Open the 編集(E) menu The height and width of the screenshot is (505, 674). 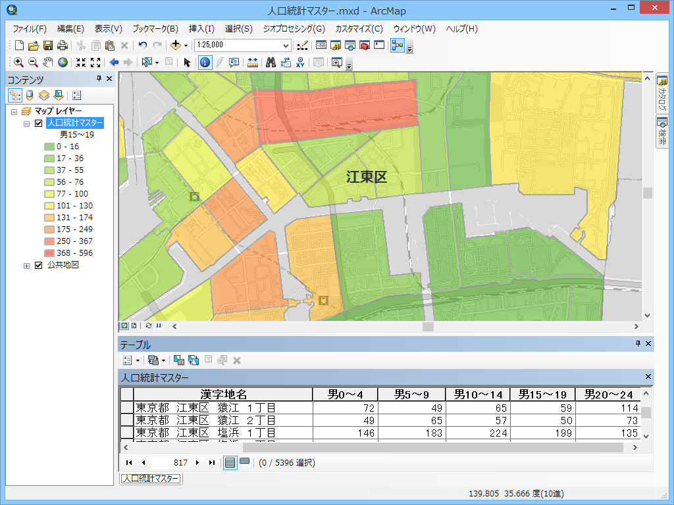point(70,29)
